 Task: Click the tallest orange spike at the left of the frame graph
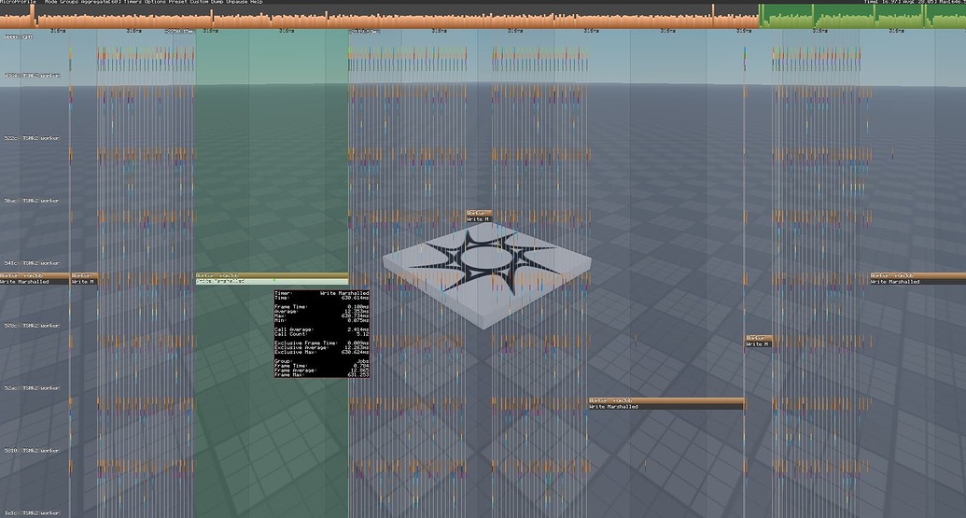point(34,15)
